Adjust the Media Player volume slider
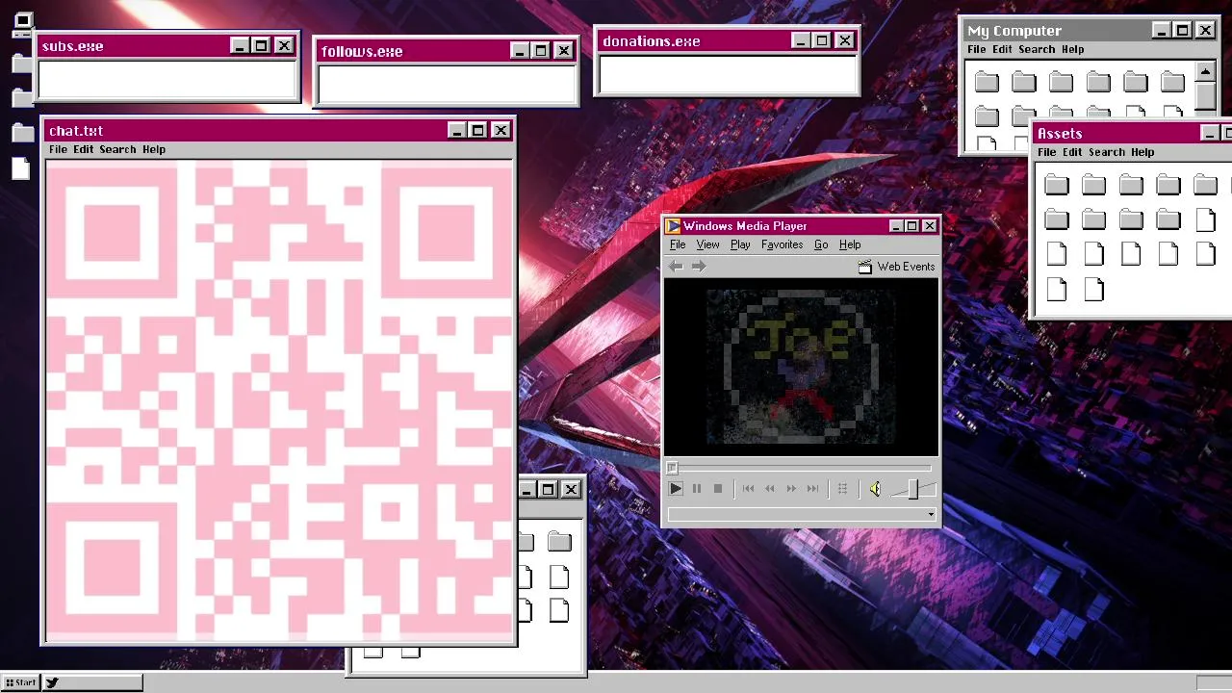Viewport: 1232px width, 693px height. tap(912, 490)
